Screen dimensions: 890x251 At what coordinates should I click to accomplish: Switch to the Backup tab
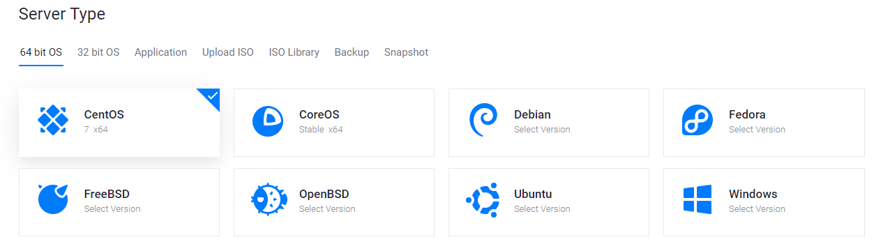pyautogui.click(x=352, y=52)
